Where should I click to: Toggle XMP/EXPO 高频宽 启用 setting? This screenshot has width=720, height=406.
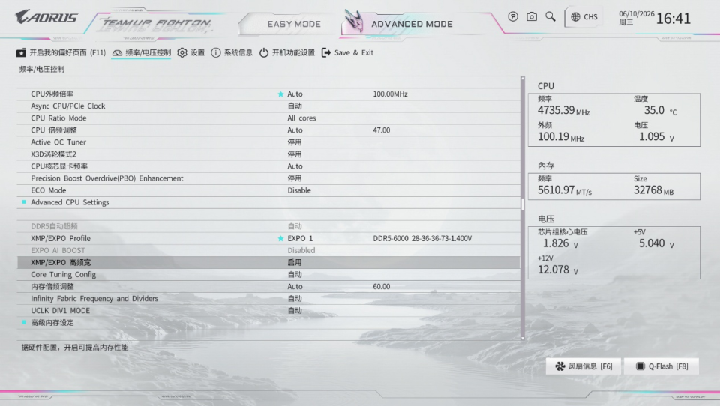(x=295, y=262)
